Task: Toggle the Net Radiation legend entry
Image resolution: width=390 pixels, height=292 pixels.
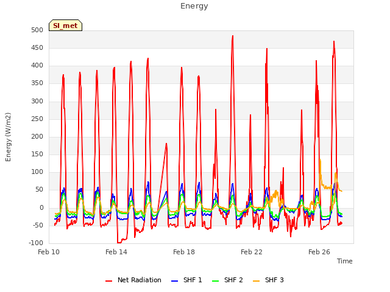Action: point(133,280)
